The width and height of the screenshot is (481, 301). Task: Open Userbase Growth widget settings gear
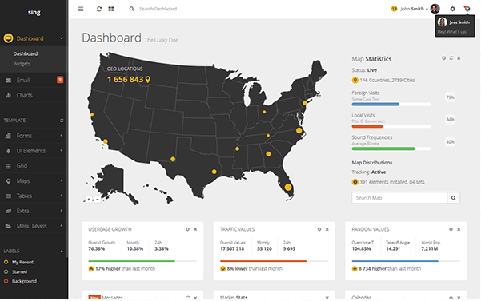coord(187,229)
